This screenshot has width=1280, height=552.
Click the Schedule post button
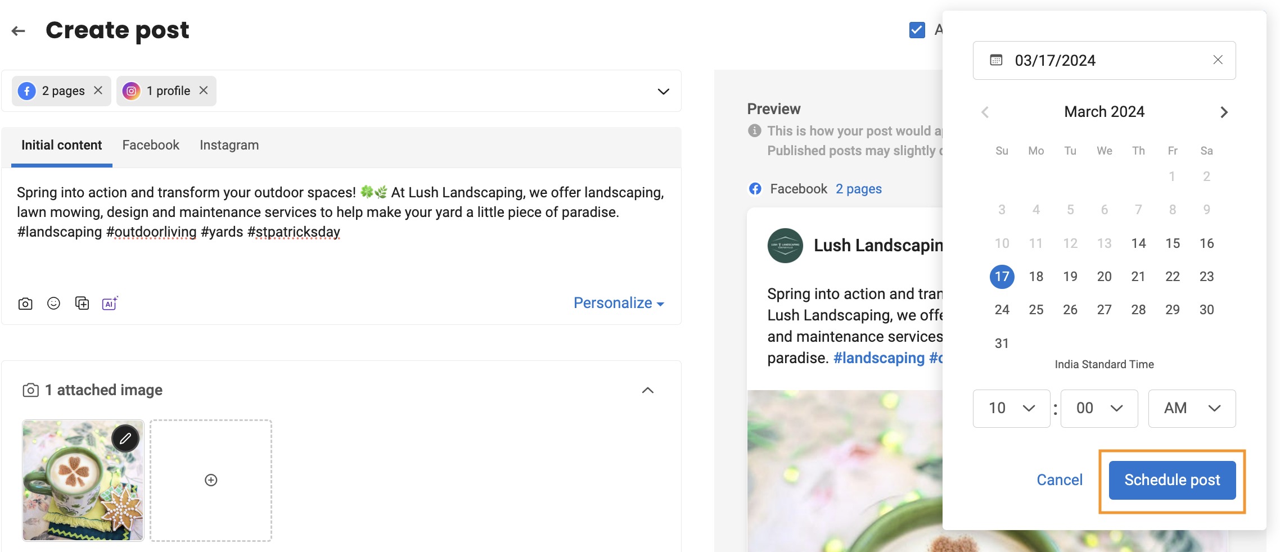point(1172,480)
